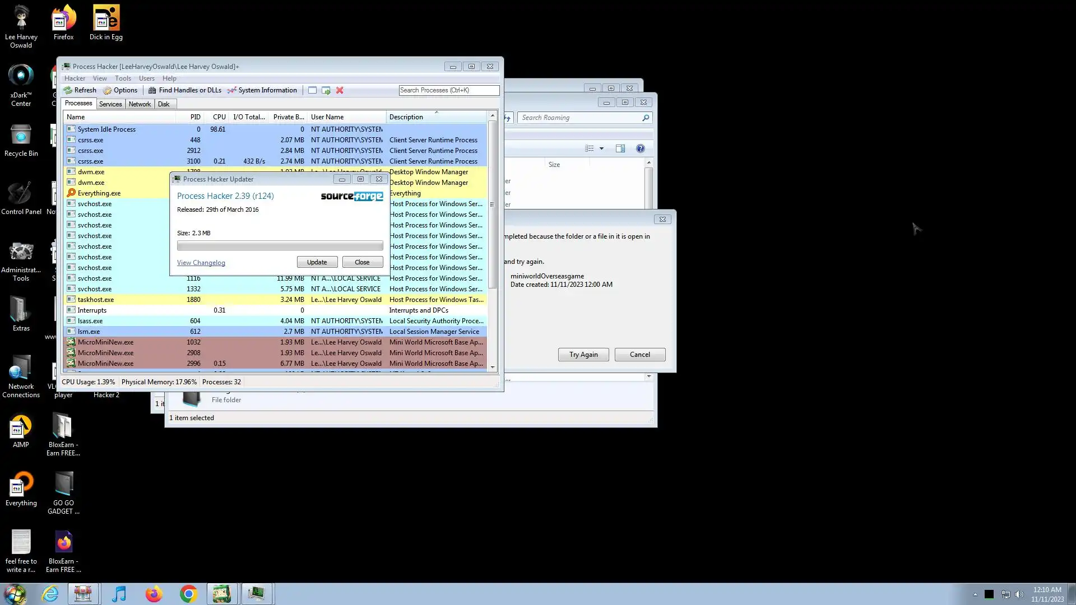Click the help icon in the Explorer window
This screenshot has width=1076, height=605.
click(x=640, y=148)
